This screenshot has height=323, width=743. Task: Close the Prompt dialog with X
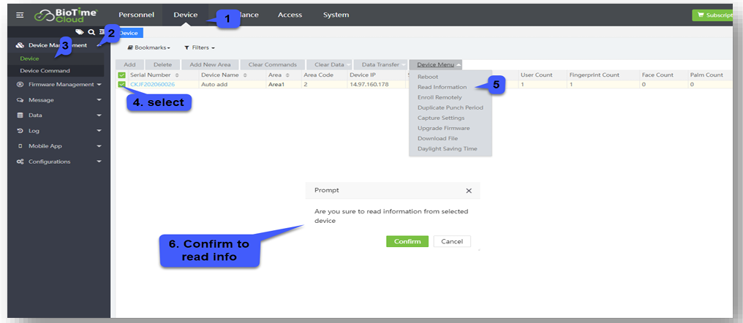pyautogui.click(x=469, y=191)
